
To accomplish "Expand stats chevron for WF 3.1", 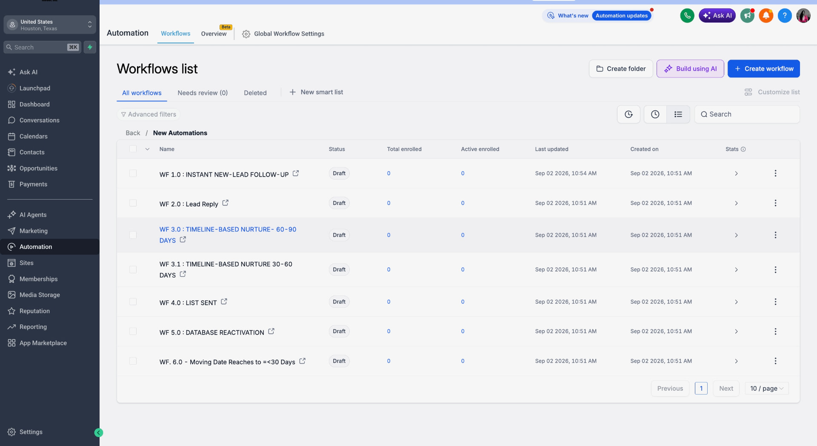I will tap(736, 269).
